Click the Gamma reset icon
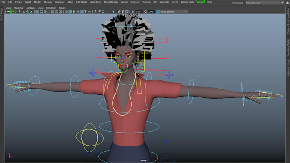Image resolution: width=290 pixels, height=163 pixels. [145, 11]
